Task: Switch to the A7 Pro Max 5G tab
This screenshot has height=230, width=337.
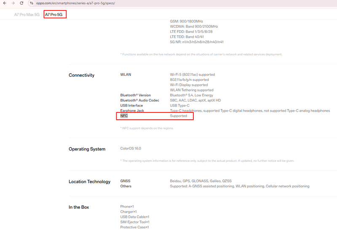Action: click(27, 15)
